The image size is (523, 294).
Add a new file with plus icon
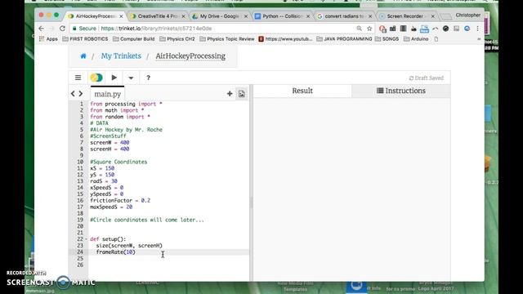point(230,94)
